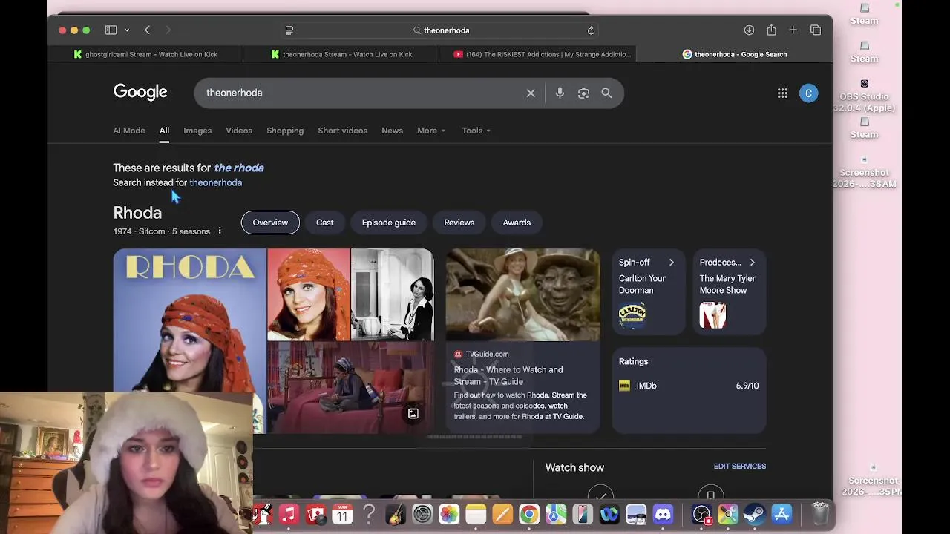This screenshot has width=950, height=534.
Task: Show tab overview icon
Action: (816, 30)
